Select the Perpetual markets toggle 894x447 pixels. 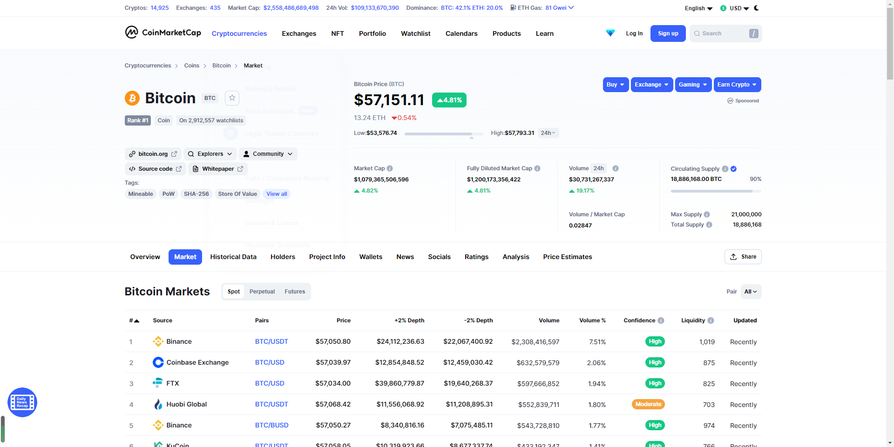tap(262, 292)
